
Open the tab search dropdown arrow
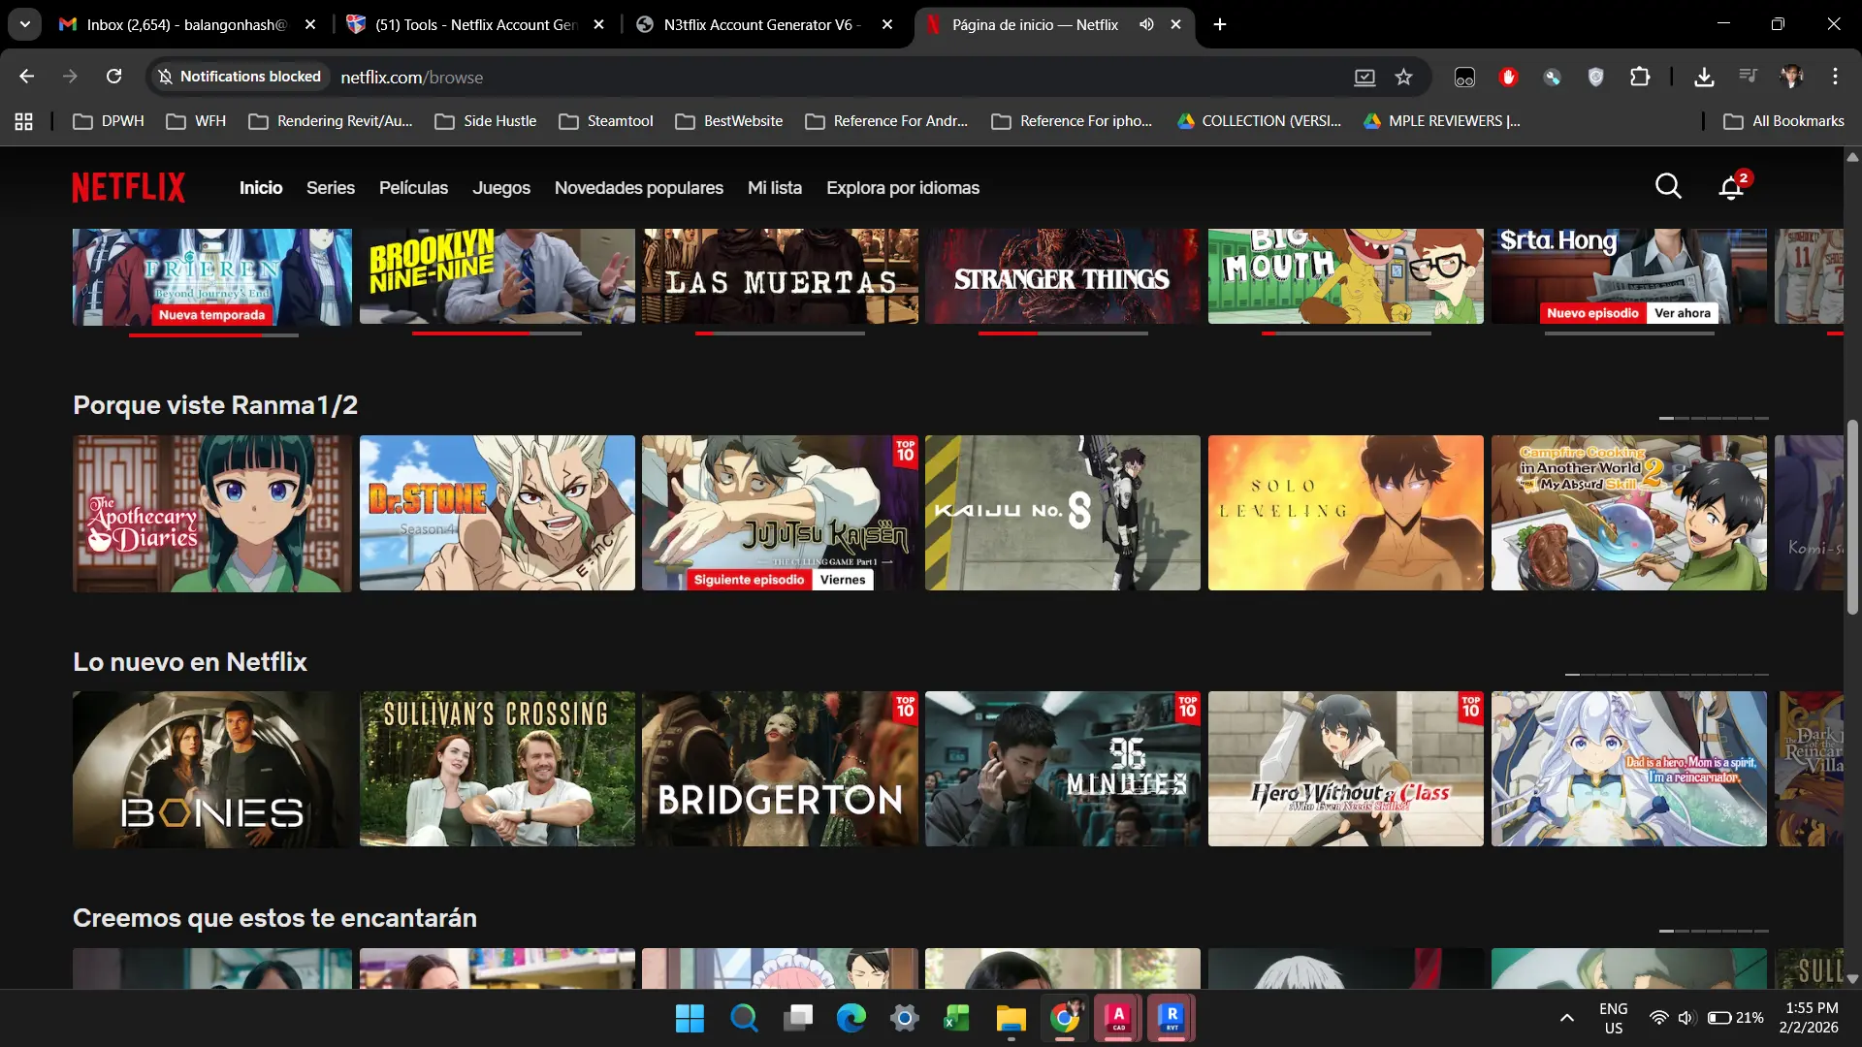click(x=24, y=24)
